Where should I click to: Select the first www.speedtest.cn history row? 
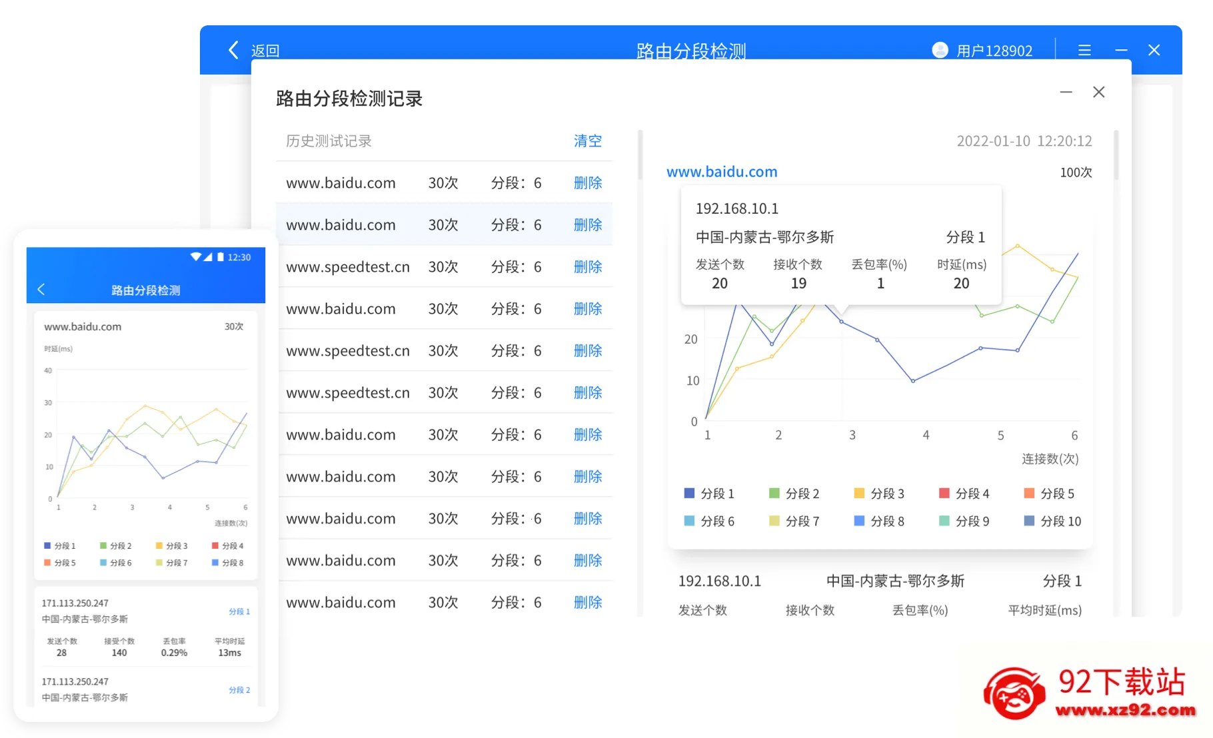tap(444, 266)
